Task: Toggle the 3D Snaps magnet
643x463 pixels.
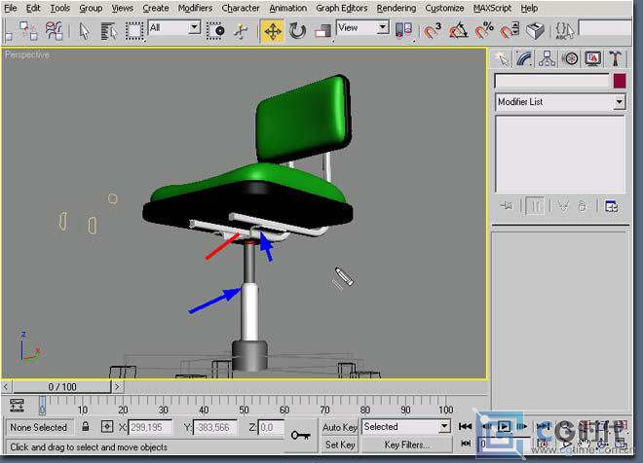Action: click(432, 30)
